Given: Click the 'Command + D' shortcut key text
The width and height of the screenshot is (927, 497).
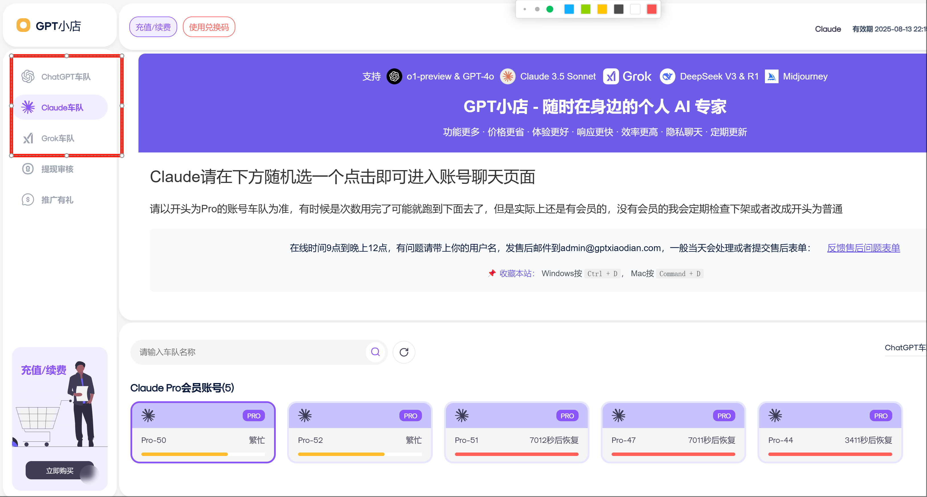Looking at the screenshot, I should tap(679, 274).
